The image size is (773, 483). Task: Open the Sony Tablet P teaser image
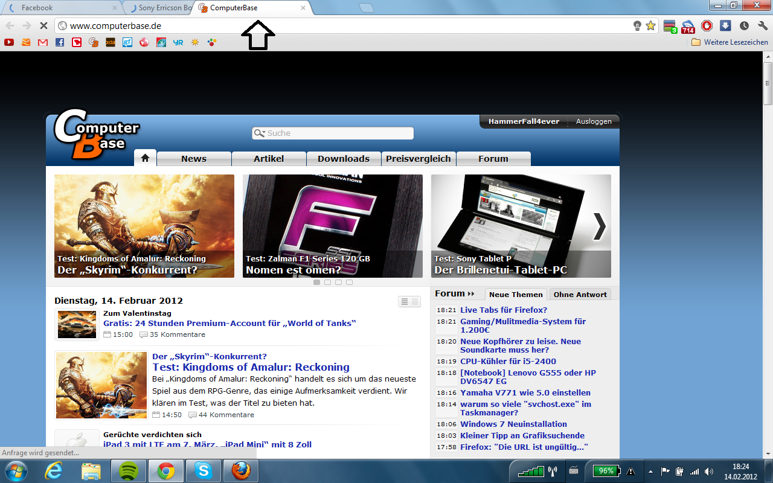(521, 226)
